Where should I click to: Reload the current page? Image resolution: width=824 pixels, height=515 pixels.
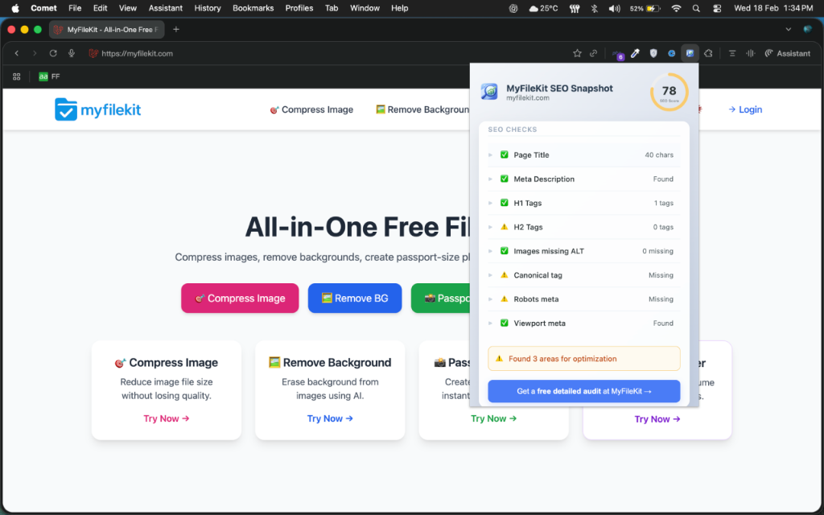tap(53, 53)
